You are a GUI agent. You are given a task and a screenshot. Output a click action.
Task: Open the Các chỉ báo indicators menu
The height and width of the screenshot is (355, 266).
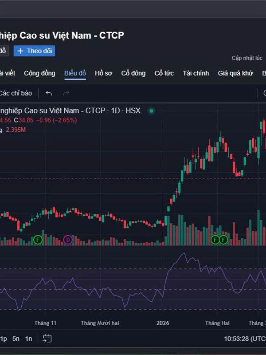click(x=16, y=93)
